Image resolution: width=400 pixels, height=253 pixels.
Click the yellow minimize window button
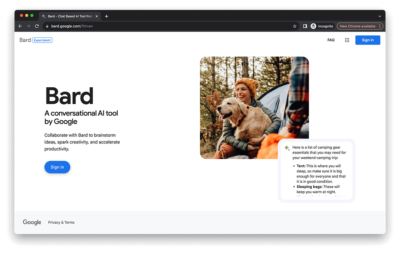(x=27, y=16)
